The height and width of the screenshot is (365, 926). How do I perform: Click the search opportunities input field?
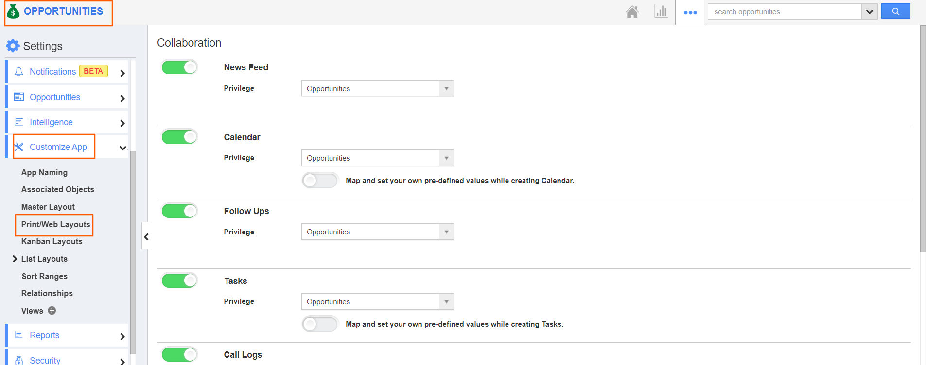click(x=785, y=12)
